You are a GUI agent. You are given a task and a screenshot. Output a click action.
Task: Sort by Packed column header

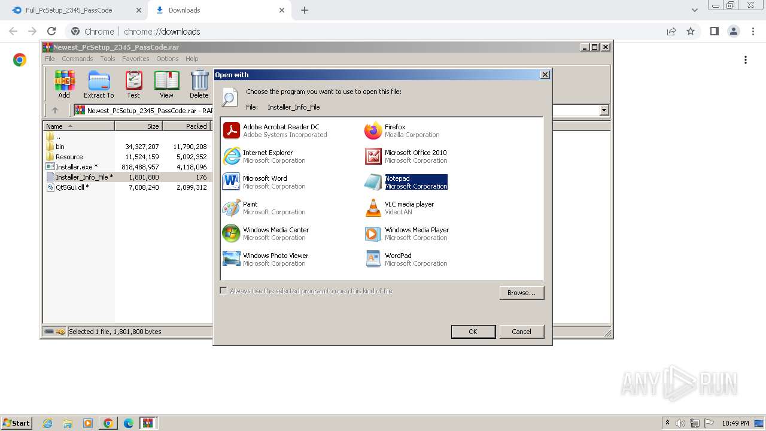pos(186,126)
